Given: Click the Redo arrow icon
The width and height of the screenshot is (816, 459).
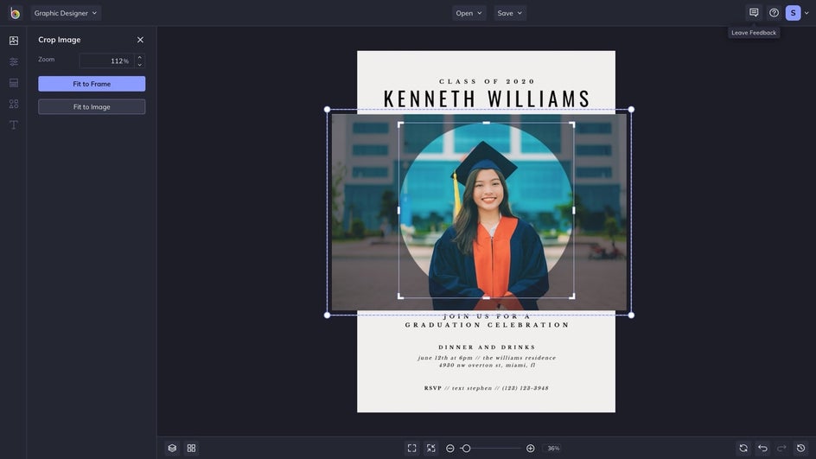Looking at the screenshot, I should (781, 448).
